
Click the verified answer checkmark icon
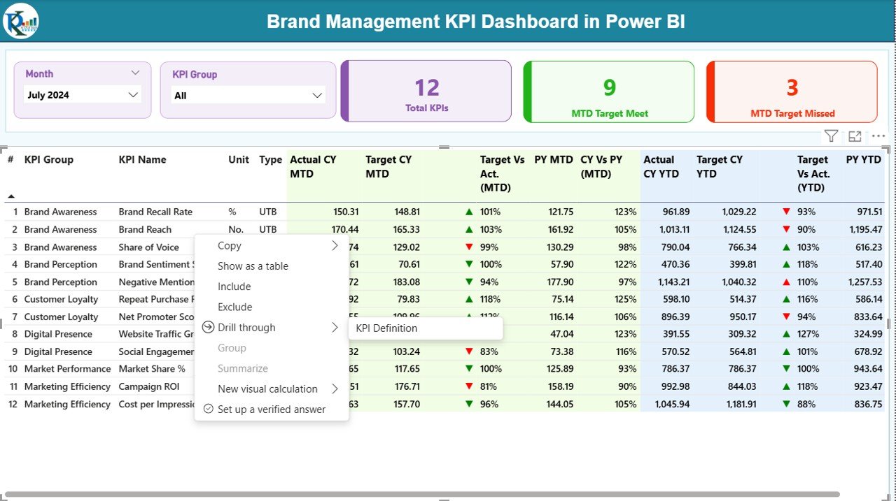tap(208, 409)
